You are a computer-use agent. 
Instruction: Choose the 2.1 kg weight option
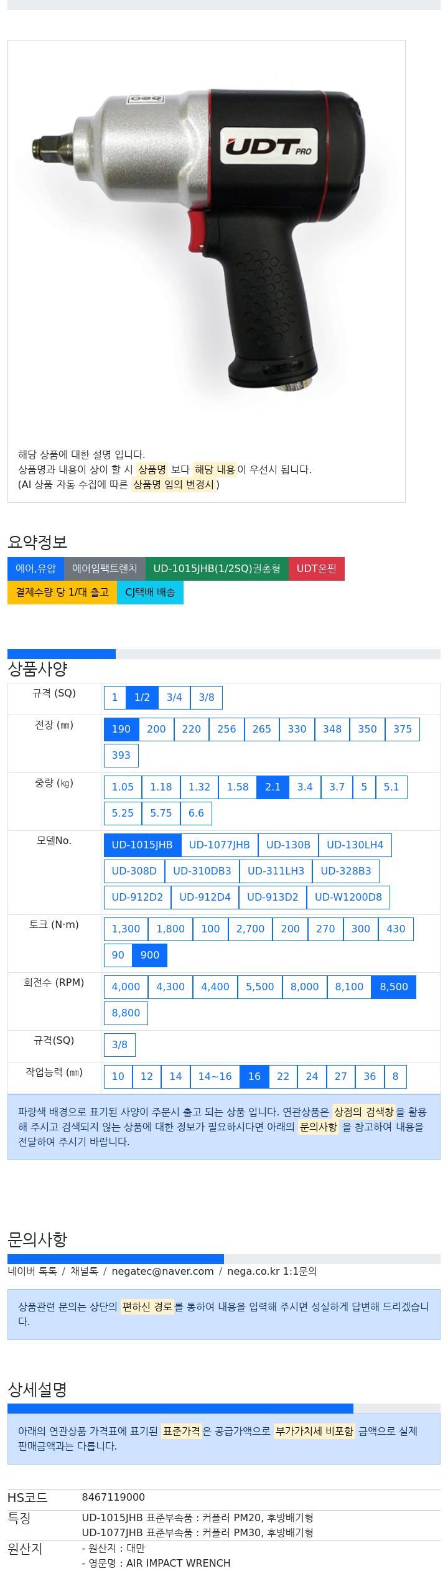tap(273, 787)
